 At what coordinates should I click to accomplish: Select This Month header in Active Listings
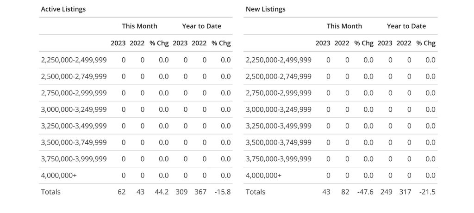coord(139,26)
